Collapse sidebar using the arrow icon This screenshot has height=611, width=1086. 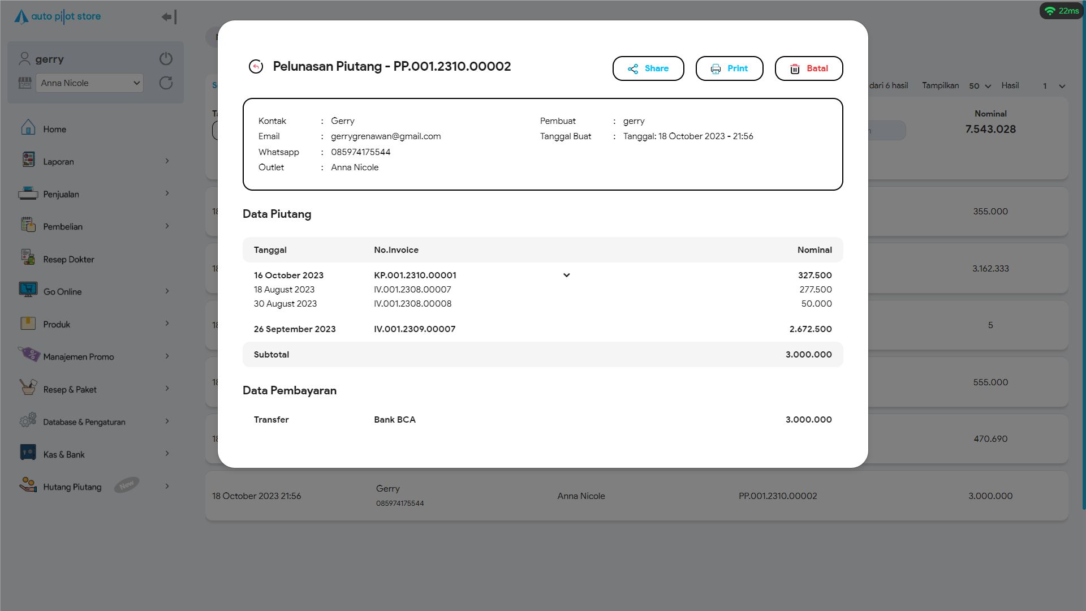[169, 17]
